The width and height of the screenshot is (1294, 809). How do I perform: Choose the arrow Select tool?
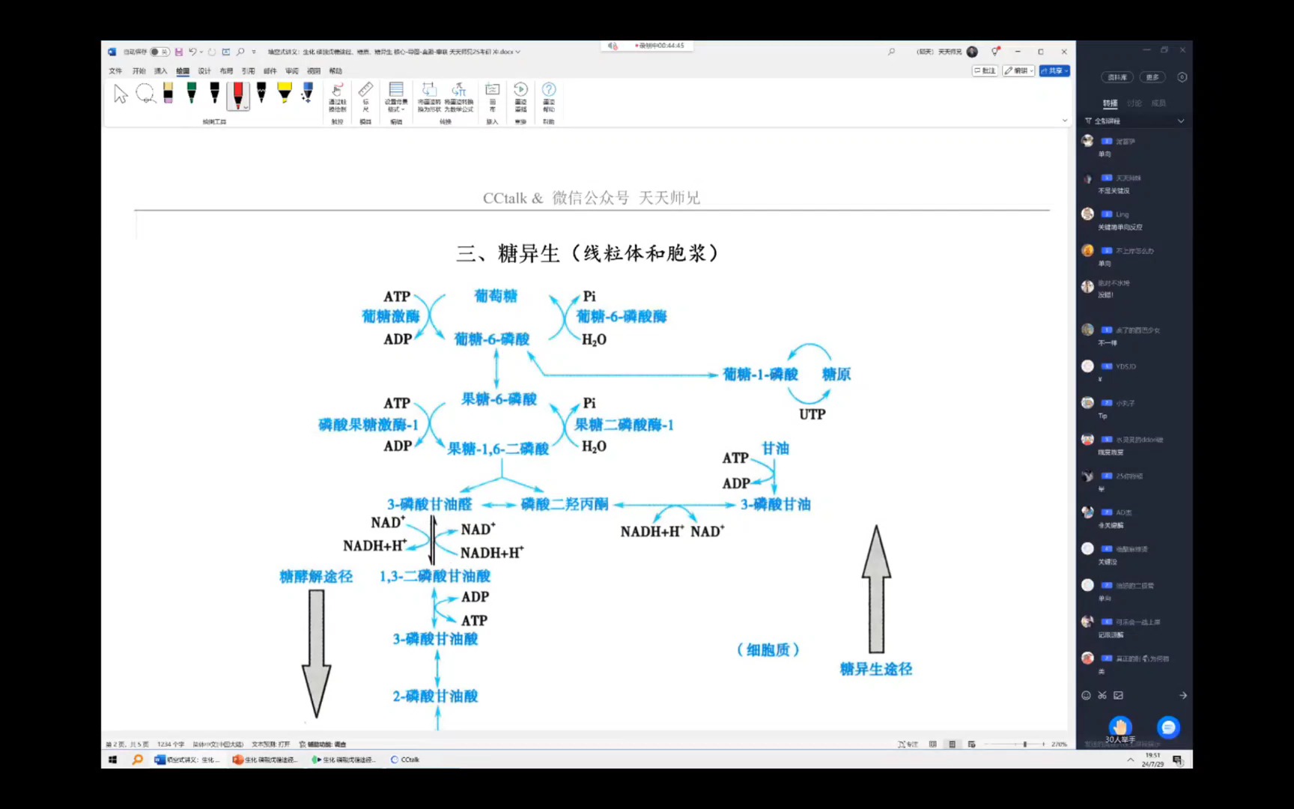(121, 94)
